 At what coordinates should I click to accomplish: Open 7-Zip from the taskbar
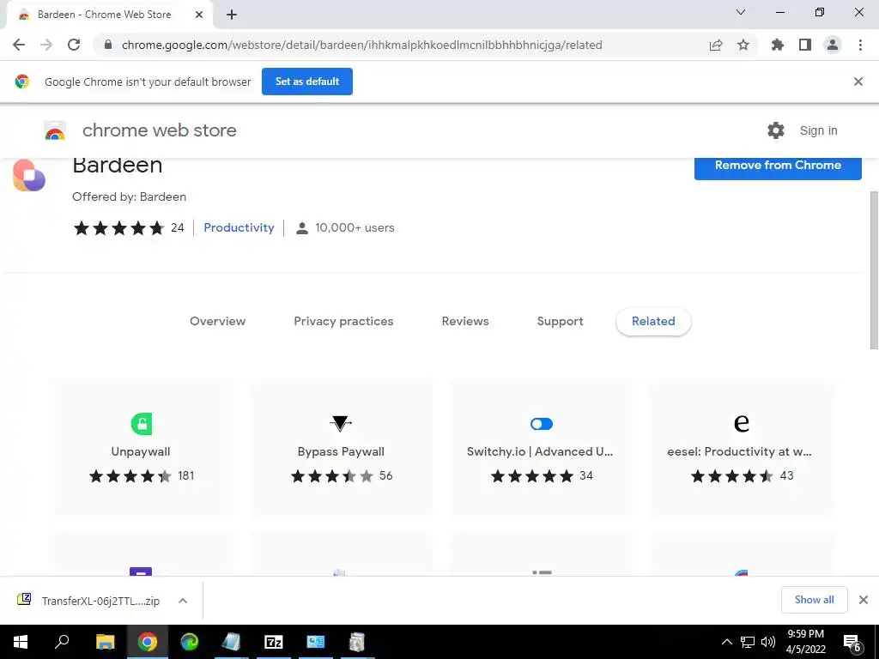274,642
